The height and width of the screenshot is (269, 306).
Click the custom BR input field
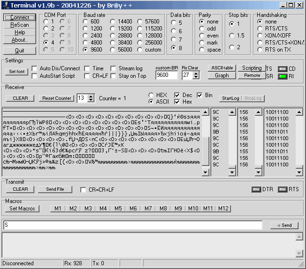point(167,75)
